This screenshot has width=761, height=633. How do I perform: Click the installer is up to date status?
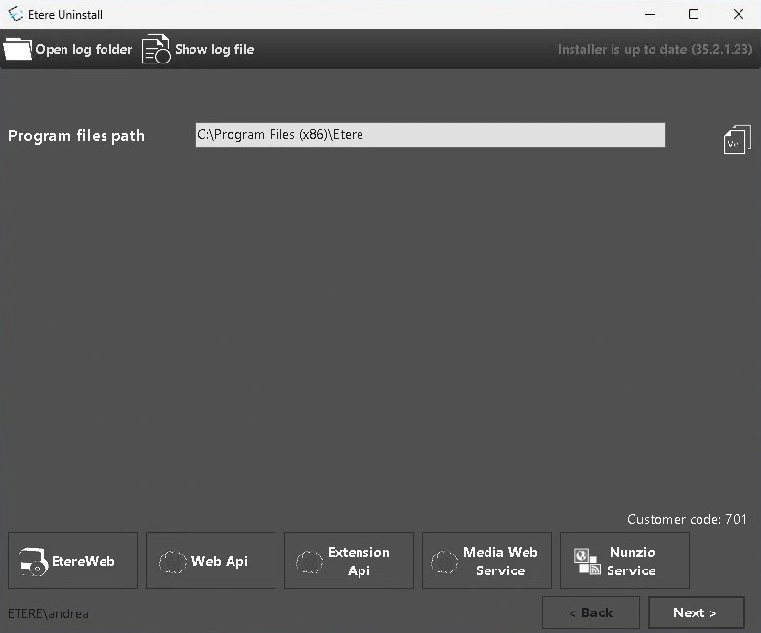tap(654, 49)
